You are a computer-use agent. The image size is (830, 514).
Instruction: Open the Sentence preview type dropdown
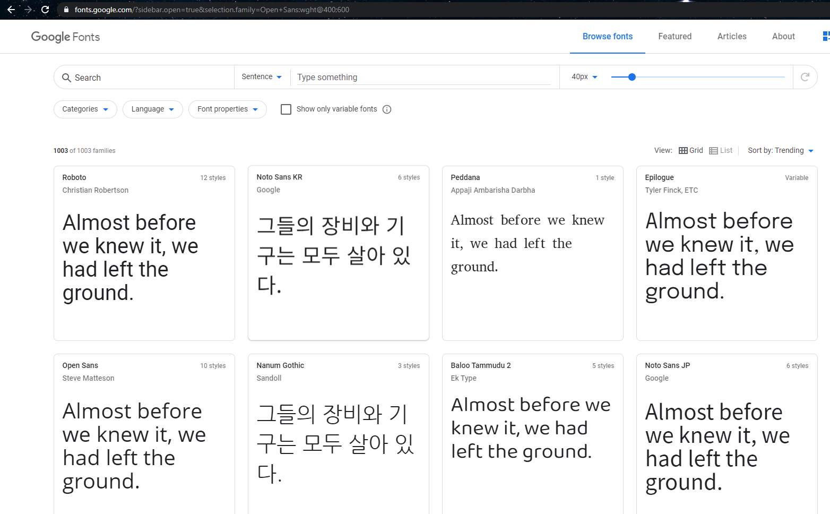point(262,77)
